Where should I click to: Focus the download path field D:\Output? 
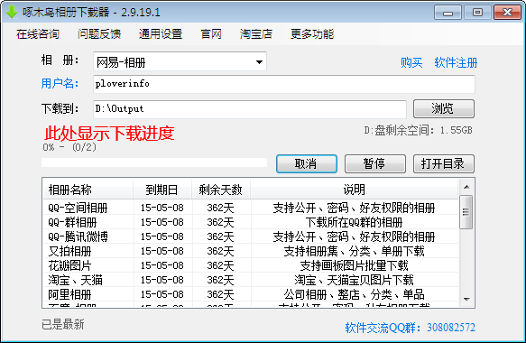coord(250,109)
